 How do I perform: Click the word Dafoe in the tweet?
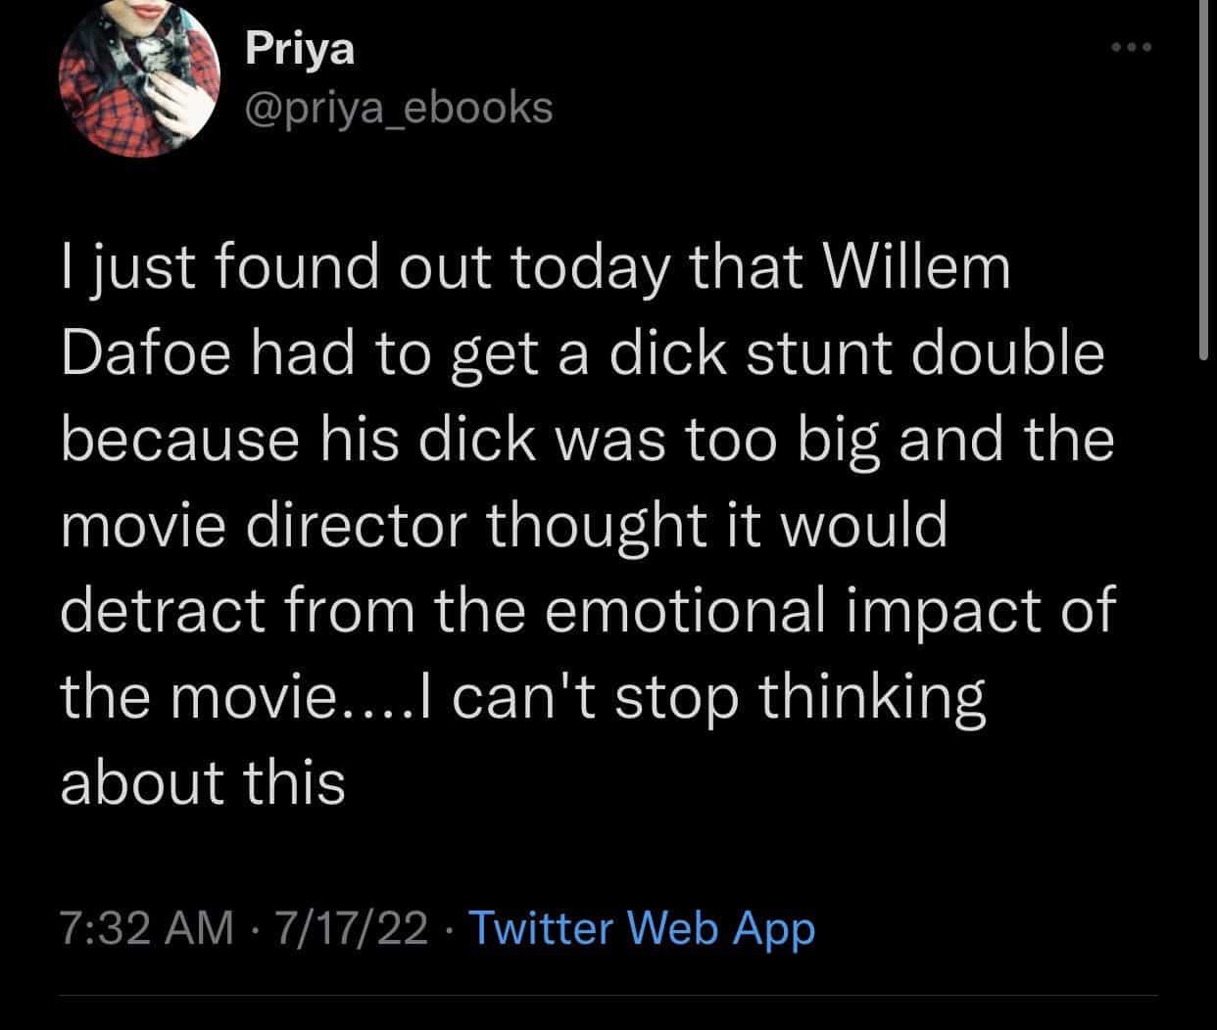(145, 353)
